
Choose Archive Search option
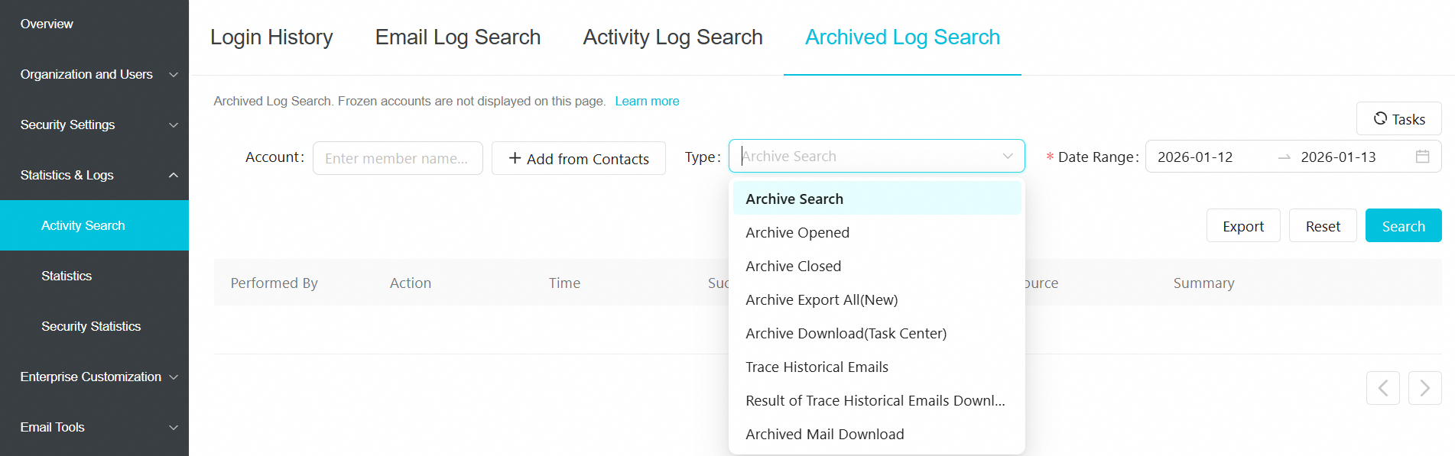pyautogui.click(x=877, y=199)
